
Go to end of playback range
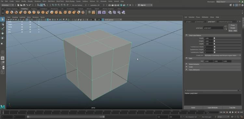(x=241, y=112)
